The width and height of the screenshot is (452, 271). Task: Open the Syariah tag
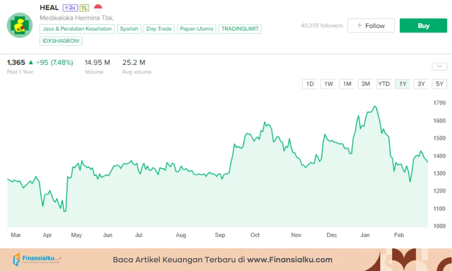coord(129,29)
